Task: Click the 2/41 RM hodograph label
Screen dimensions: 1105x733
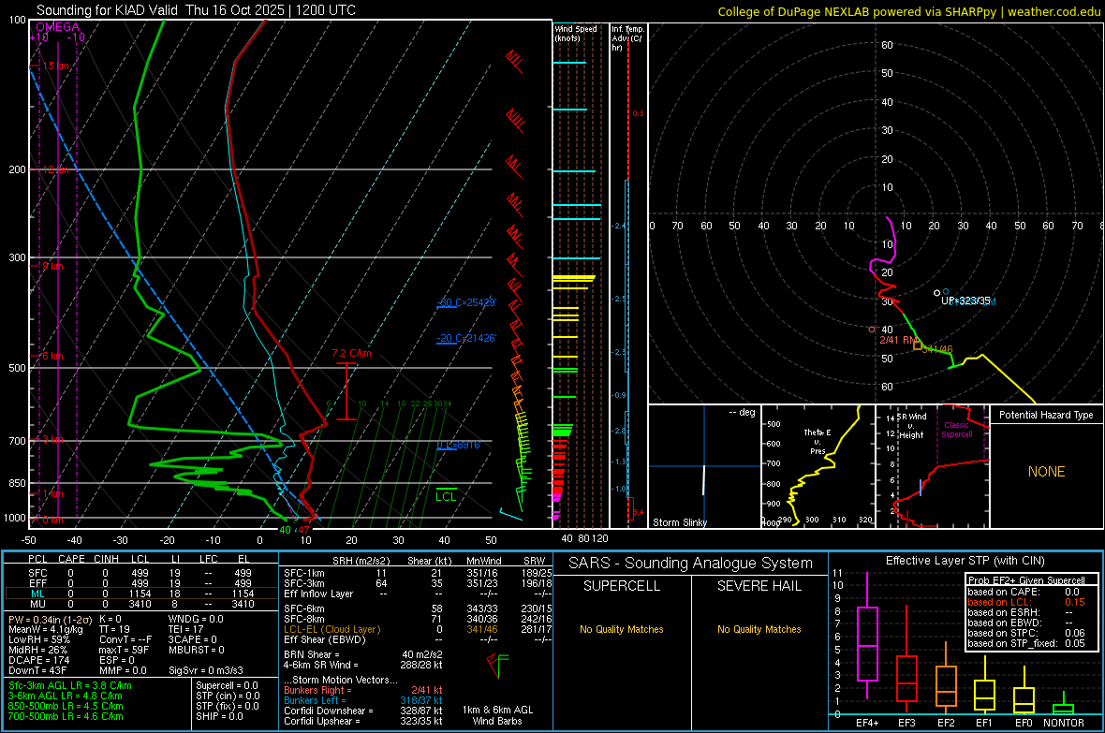Action: pyautogui.click(x=899, y=340)
